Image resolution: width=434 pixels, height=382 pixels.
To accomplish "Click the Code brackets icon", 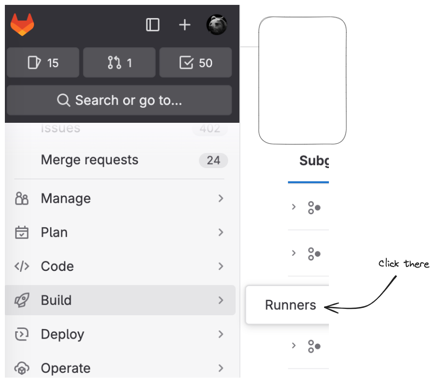I will tap(21, 267).
